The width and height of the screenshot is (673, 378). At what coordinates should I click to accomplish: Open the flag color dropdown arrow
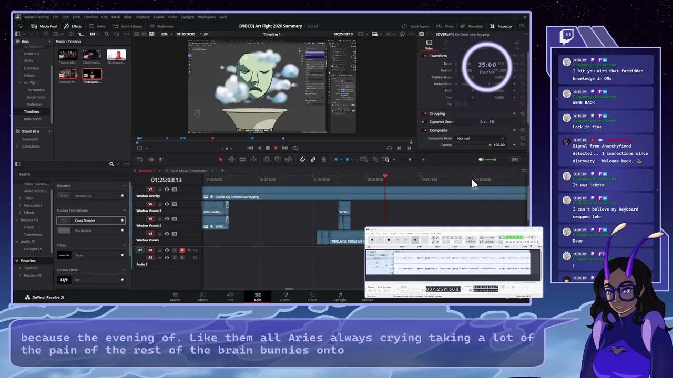(x=340, y=160)
